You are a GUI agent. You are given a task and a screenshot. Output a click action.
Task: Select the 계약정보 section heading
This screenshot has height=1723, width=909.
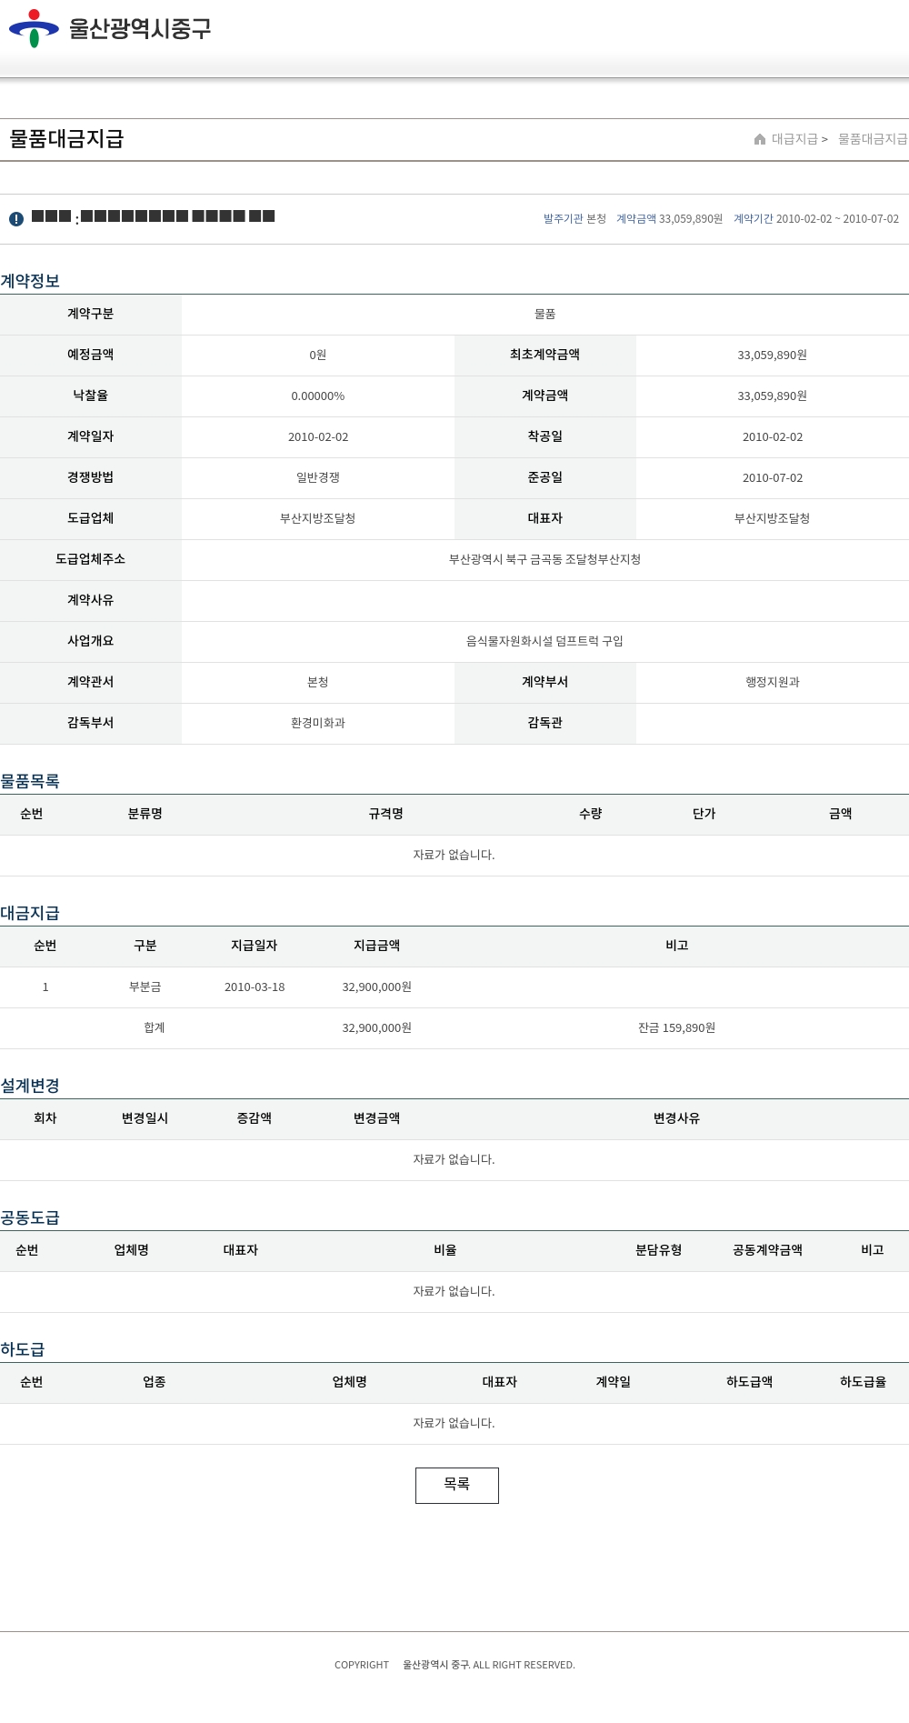[x=30, y=281]
